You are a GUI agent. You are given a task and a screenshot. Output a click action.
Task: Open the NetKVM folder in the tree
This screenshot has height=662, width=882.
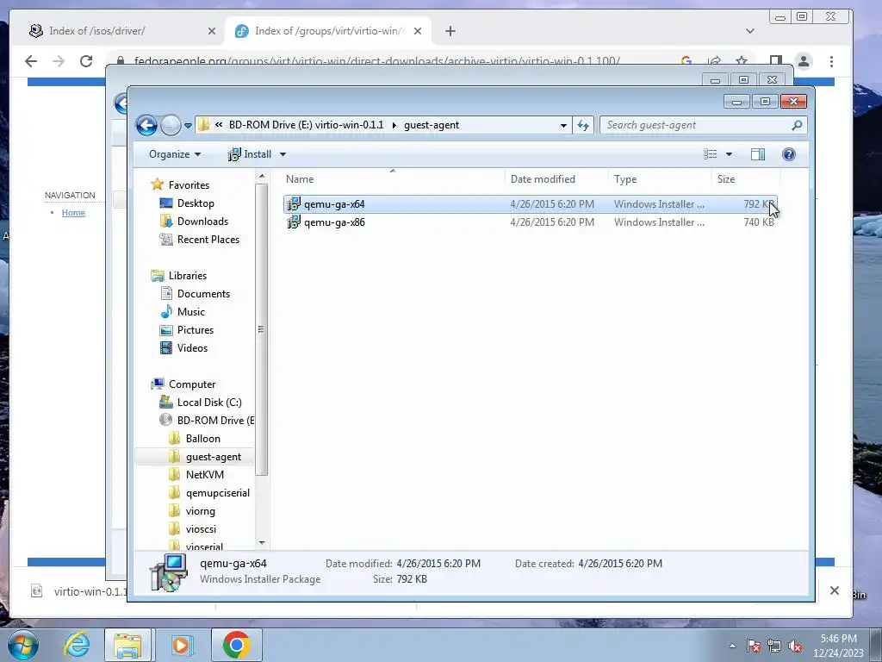point(205,475)
